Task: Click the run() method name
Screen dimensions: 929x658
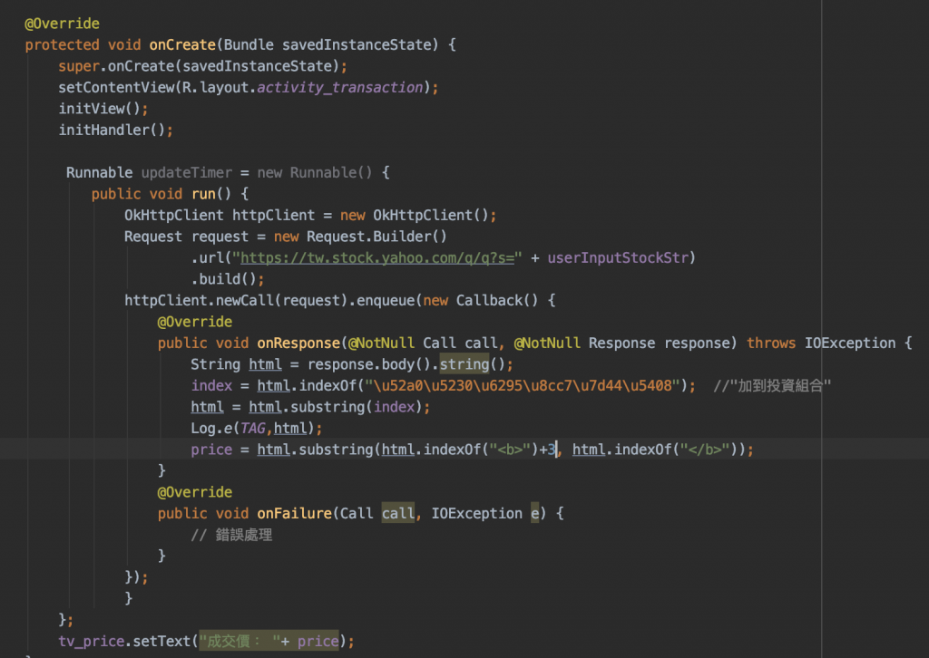Action: tap(203, 194)
